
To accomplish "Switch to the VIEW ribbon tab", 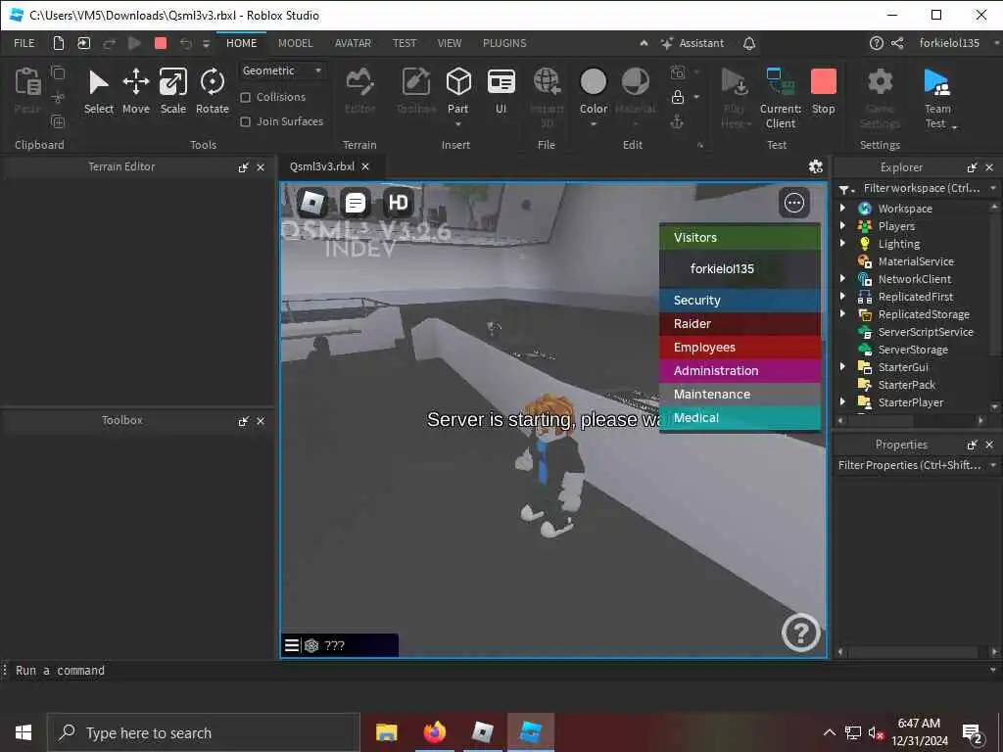I will [x=449, y=43].
